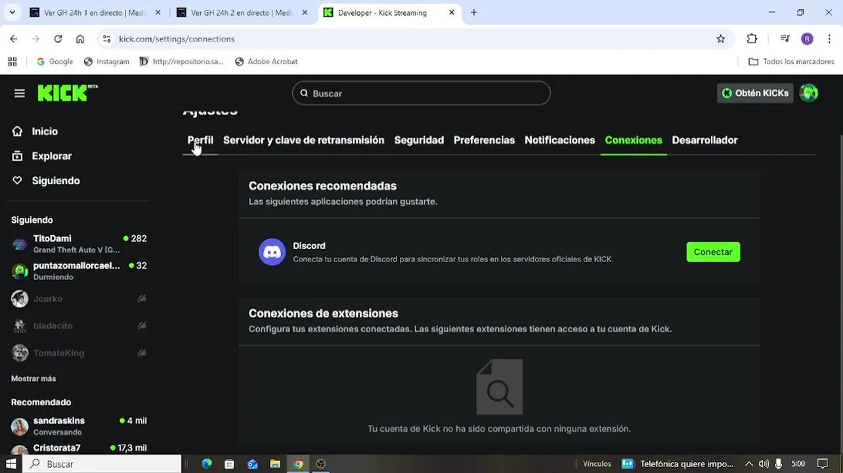
Task: Open puntazomallorcael channel
Action: [79, 271]
